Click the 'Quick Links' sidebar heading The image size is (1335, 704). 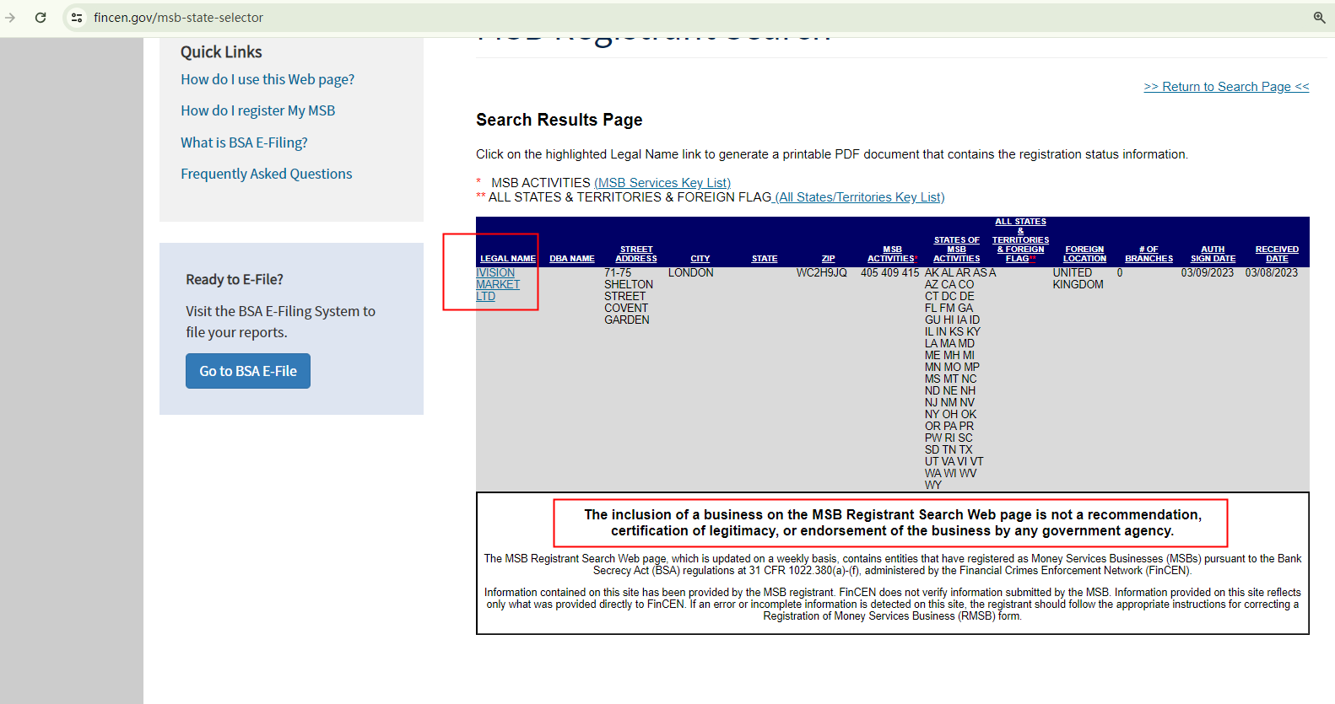[221, 52]
